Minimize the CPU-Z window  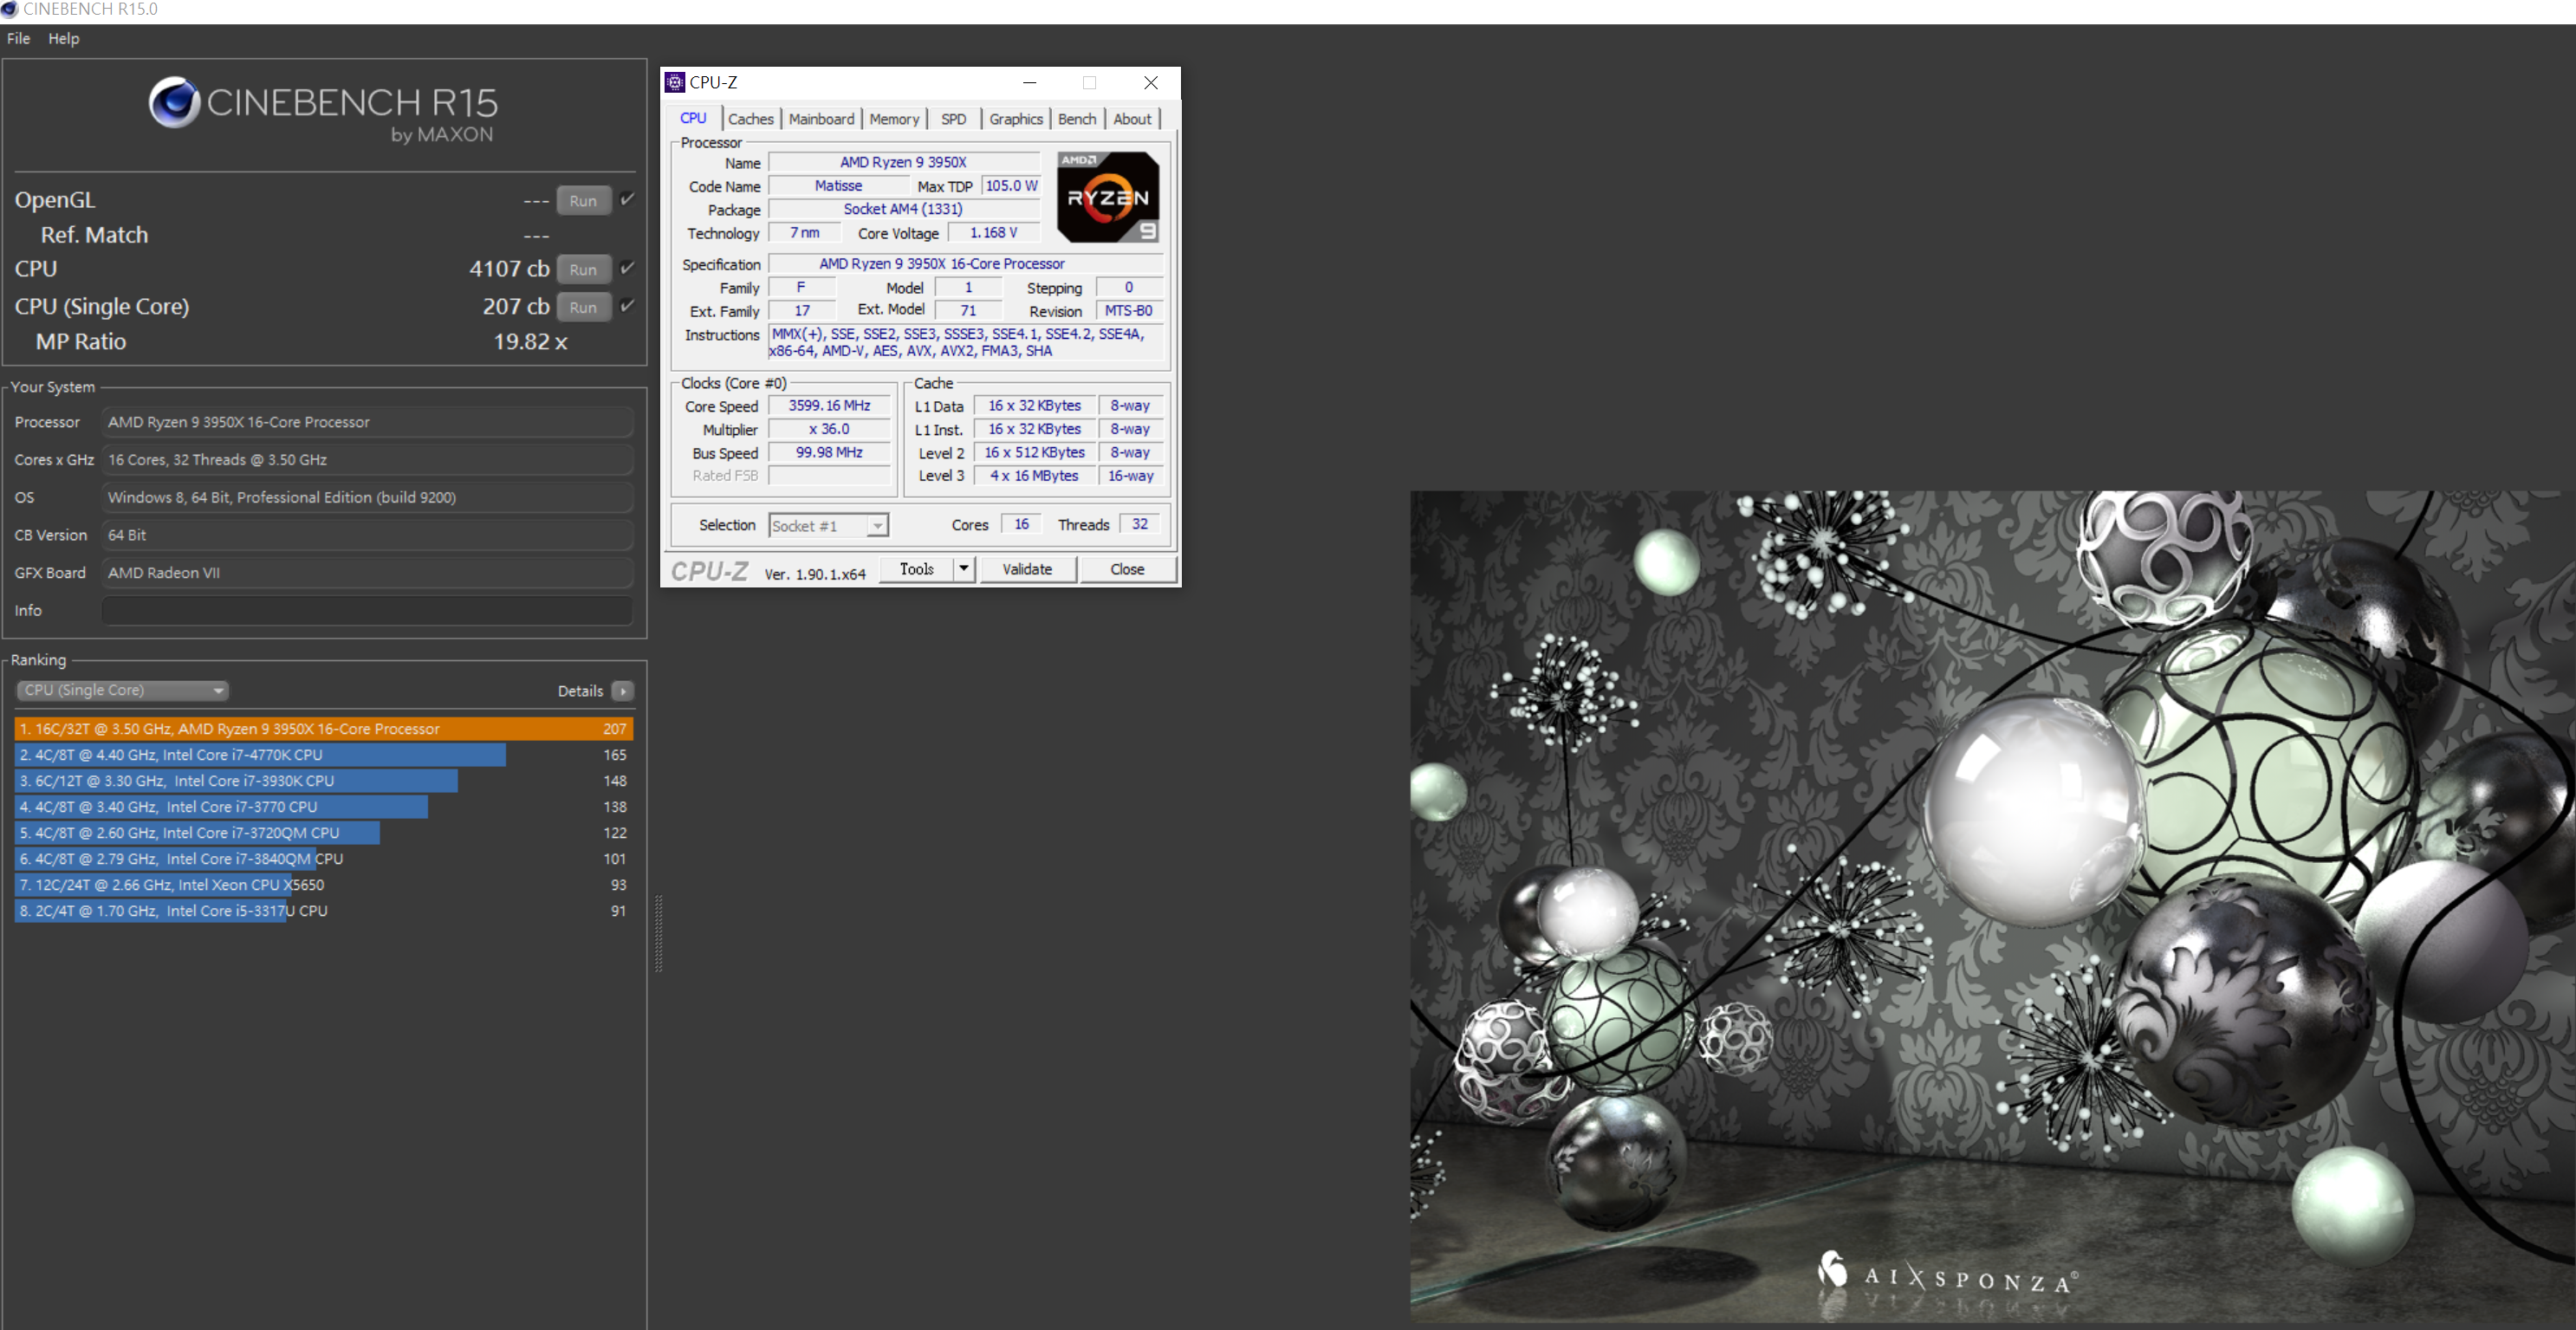(x=1029, y=82)
